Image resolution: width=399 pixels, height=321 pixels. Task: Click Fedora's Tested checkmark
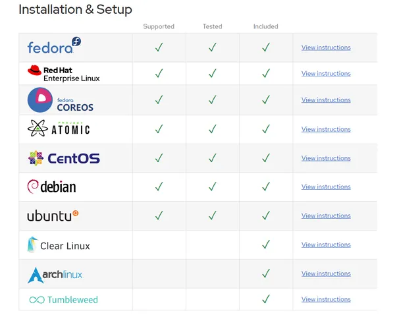(x=213, y=47)
